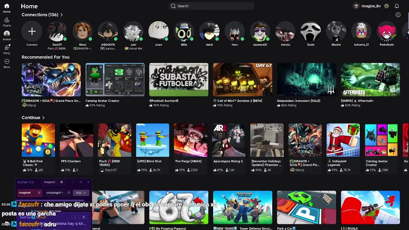Click the magnifier icon in search bar
This screenshot has height=230, width=409.
point(173,6)
